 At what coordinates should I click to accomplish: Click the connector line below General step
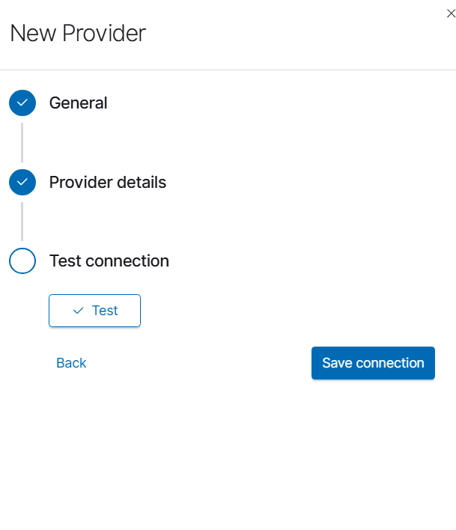click(x=22, y=142)
